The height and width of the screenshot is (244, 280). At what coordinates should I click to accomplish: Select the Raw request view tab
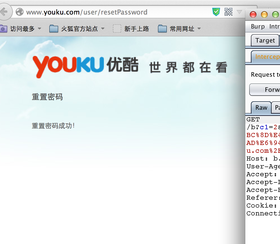[261, 108]
